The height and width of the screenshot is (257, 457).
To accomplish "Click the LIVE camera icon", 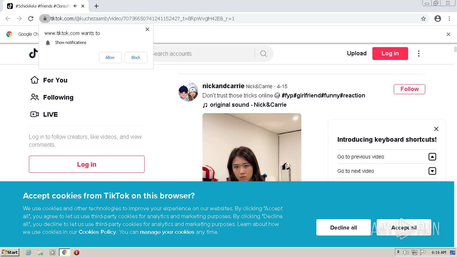I will click(x=35, y=114).
